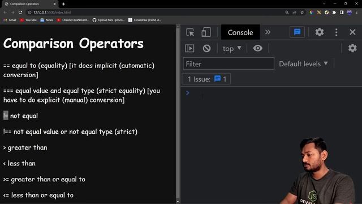
Task: Close the Comparison Operators tab
Action: tap(54, 4)
